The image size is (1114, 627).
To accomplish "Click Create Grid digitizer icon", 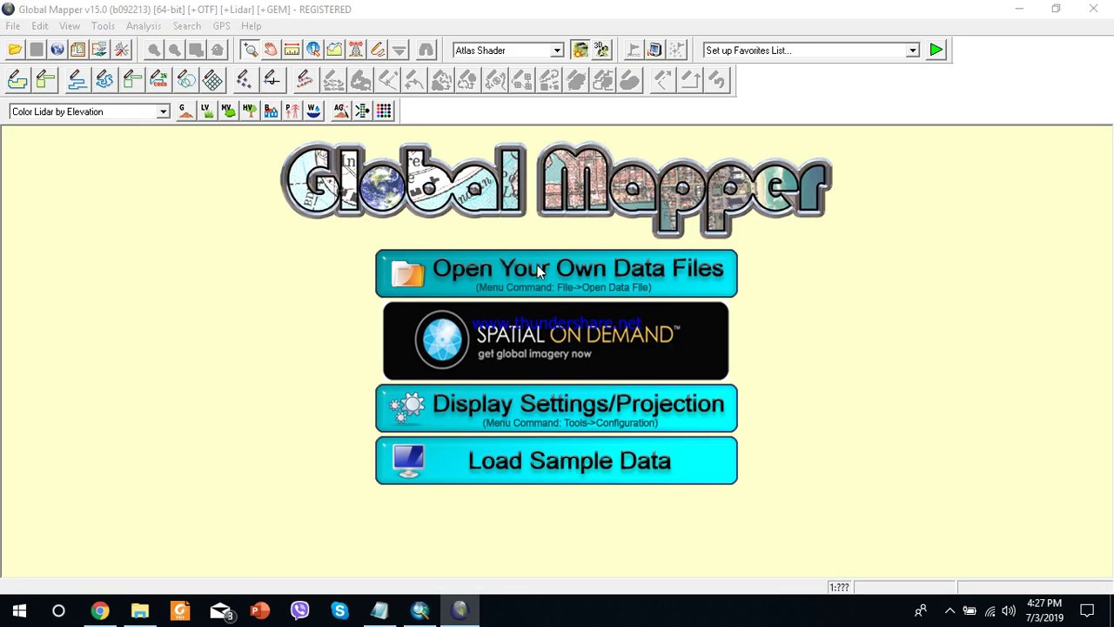I will [212, 80].
